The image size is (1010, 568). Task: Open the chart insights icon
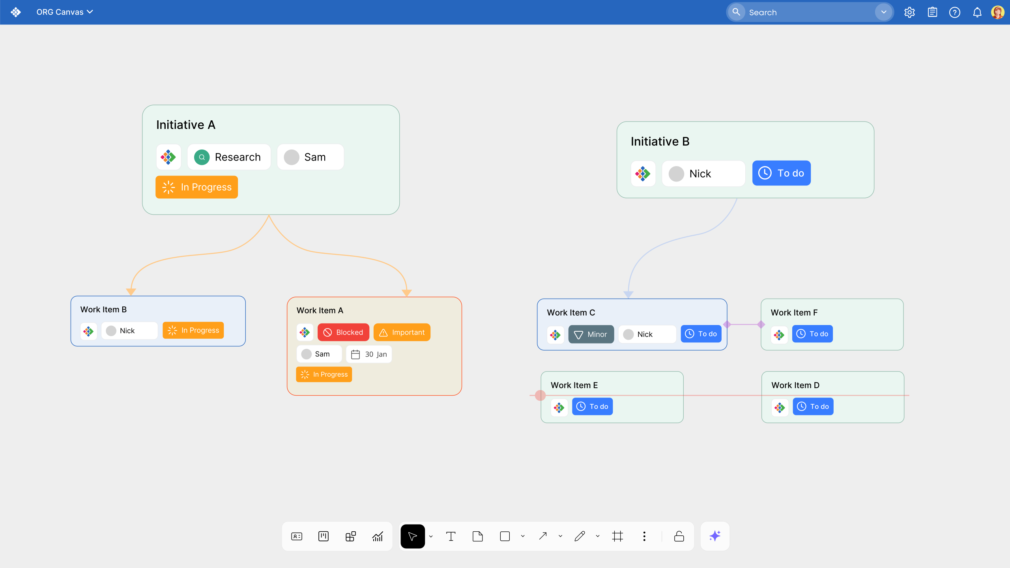378,536
